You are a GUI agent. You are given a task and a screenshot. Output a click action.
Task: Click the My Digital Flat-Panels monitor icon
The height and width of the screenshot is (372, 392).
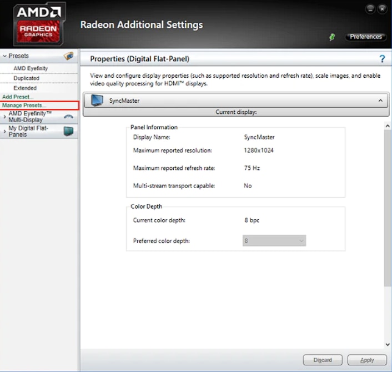(x=68, y=131)
